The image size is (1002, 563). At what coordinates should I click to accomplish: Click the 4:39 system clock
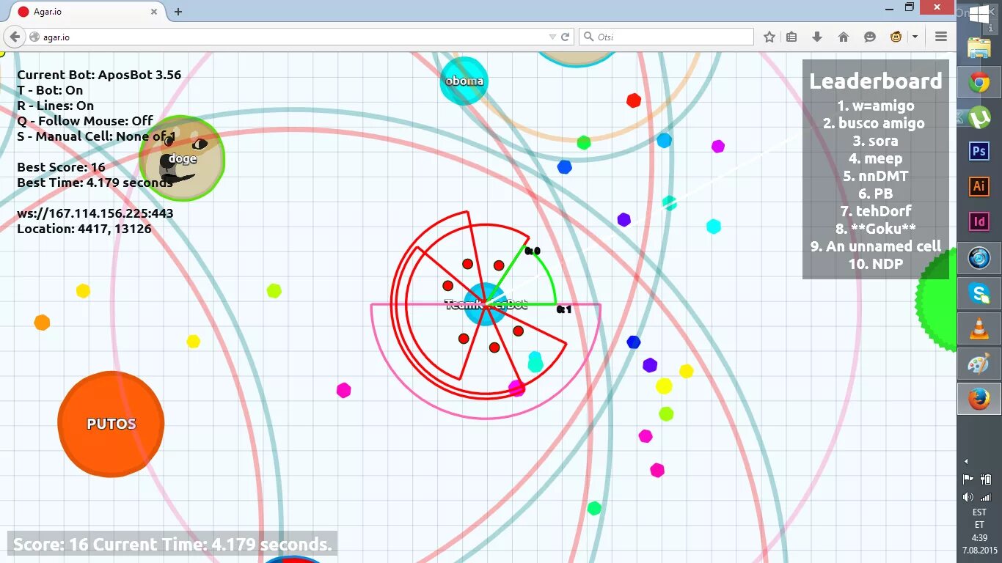(979, 538)
